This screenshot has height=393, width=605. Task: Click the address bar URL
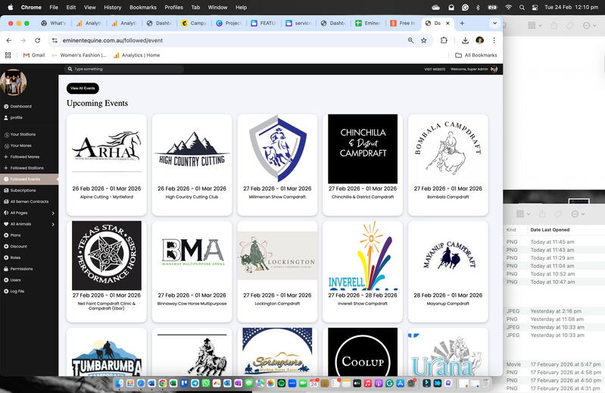pos(112,40)
